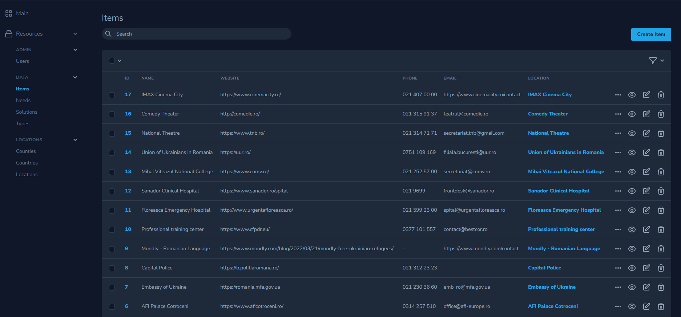Image resolution: width=681 pixels, height=317 pixels.
Task: Open the Main dashboard grid icon
Action: pos(9,13)
